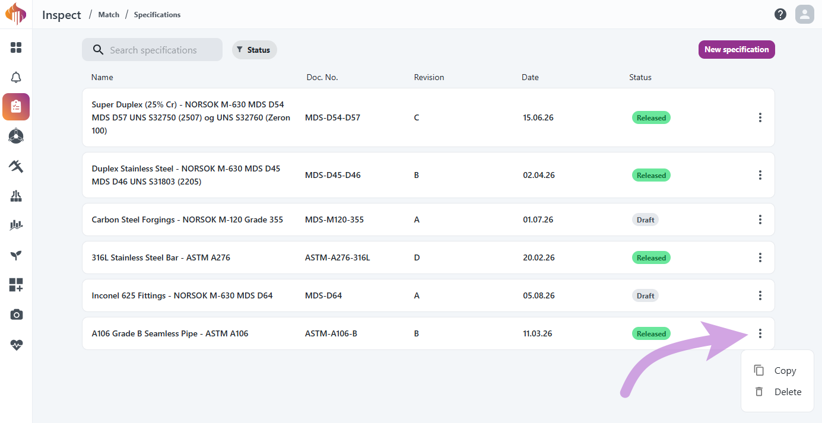Viewport: 822px width, 423px height.
Task: Open options for Duplex Stainless Steel row
Action: 760,175
